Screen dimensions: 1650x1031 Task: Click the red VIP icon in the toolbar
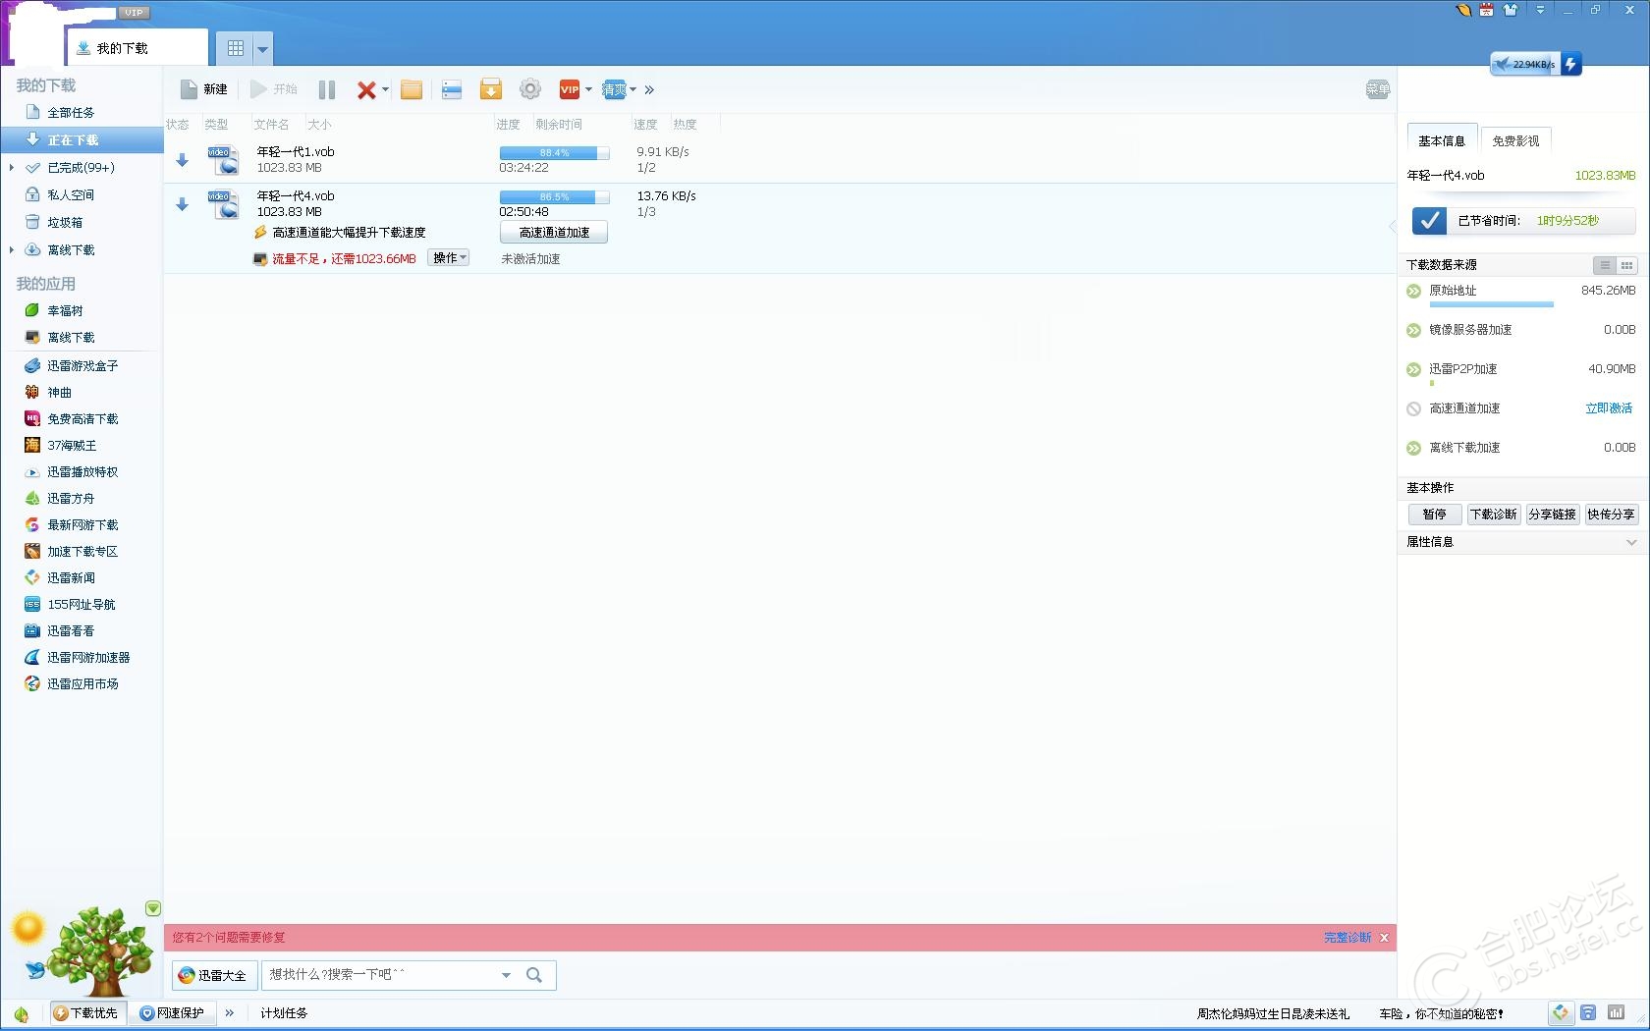570,89
